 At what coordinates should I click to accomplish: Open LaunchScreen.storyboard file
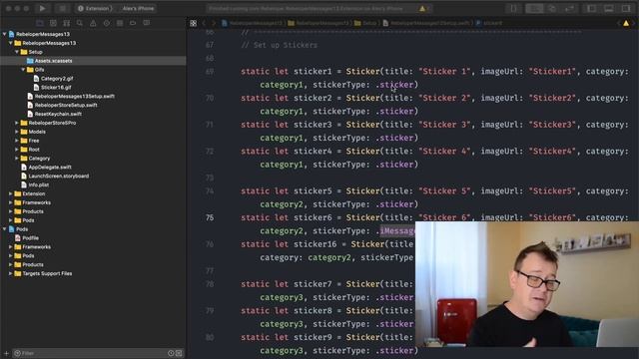(x=58, y=177)
